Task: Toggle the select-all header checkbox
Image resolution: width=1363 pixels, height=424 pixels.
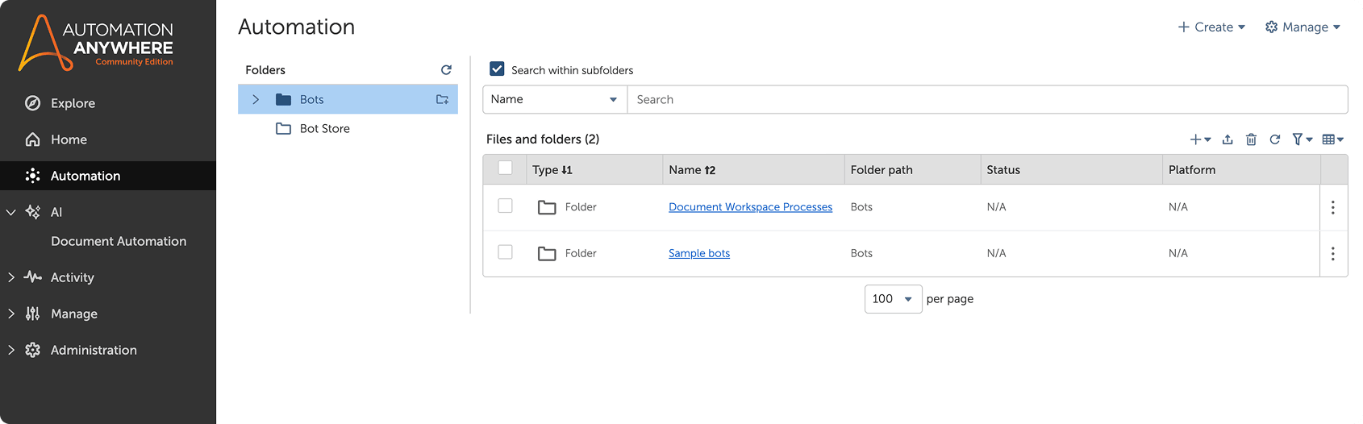Action: tap(506, 168)
